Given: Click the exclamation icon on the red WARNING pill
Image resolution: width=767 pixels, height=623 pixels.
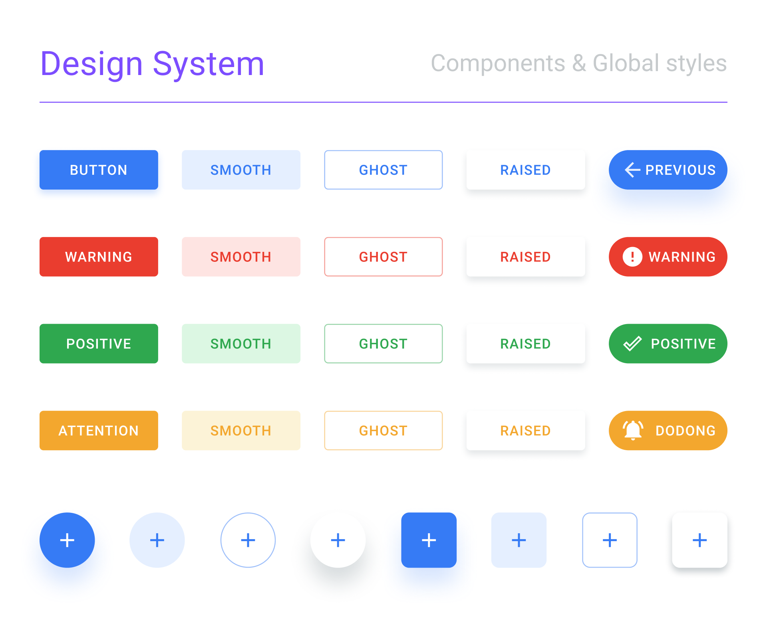Looking at the screenshot, I should point(633,257).
